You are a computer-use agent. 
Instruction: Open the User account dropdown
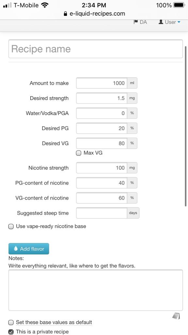pos(169,22)
